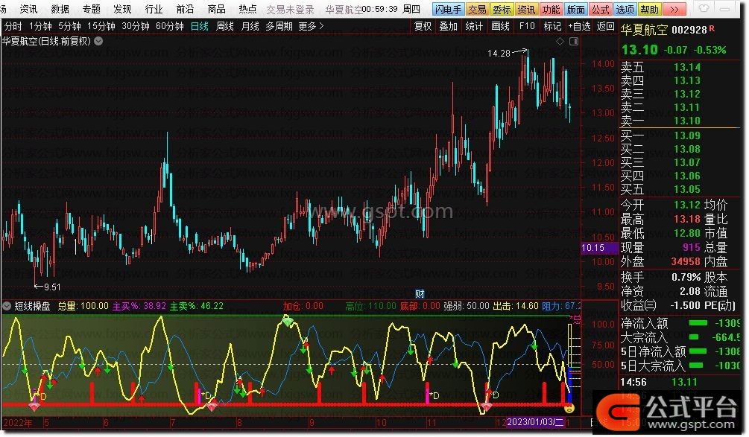The image size is (749, 437).
Task: Open the 专题 menu
Action: point(91,9)
